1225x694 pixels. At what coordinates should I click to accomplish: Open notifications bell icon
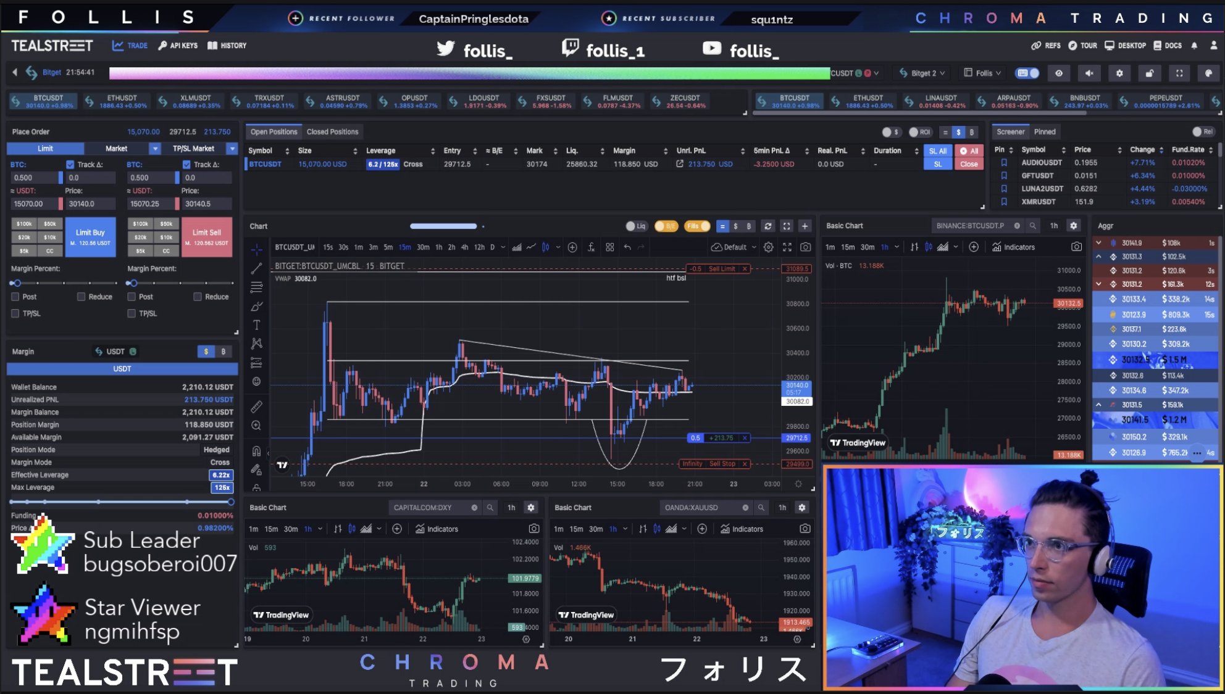pyautogui.click(x=1194, y=45)
